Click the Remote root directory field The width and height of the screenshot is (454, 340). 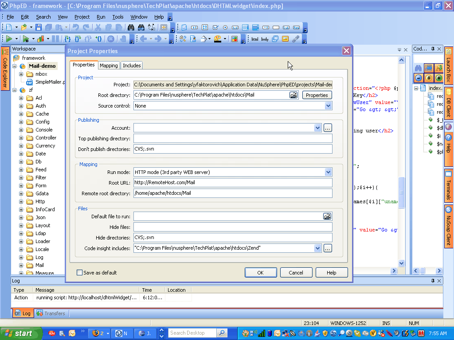click(233, 193)
